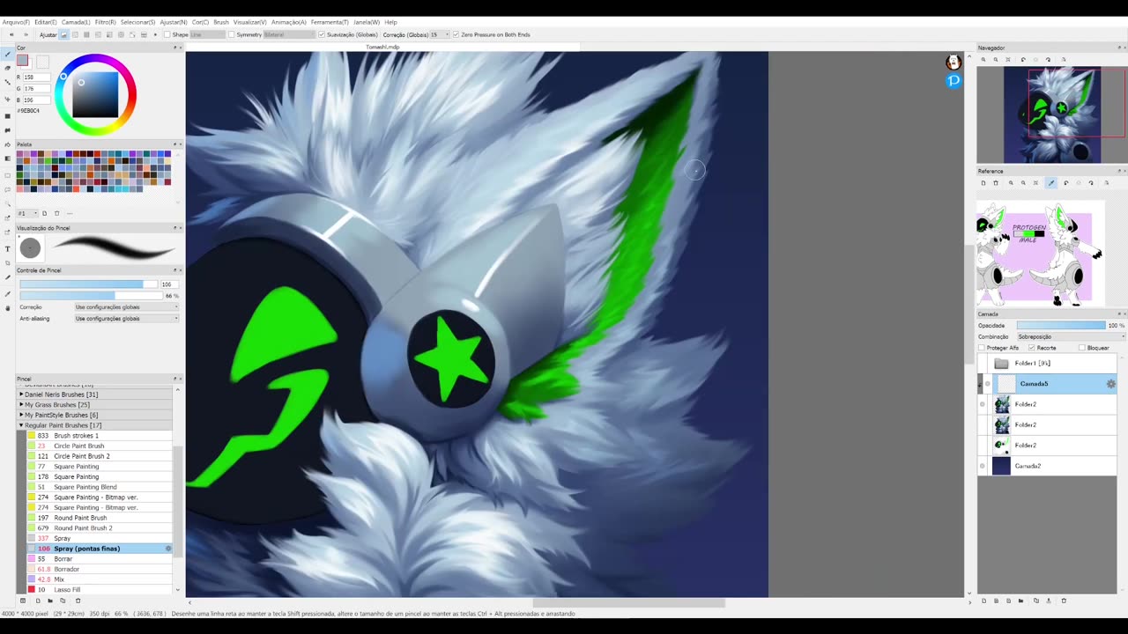
Task: Select the Eyedropper tool in left toolbar
Action: (8, 293)
